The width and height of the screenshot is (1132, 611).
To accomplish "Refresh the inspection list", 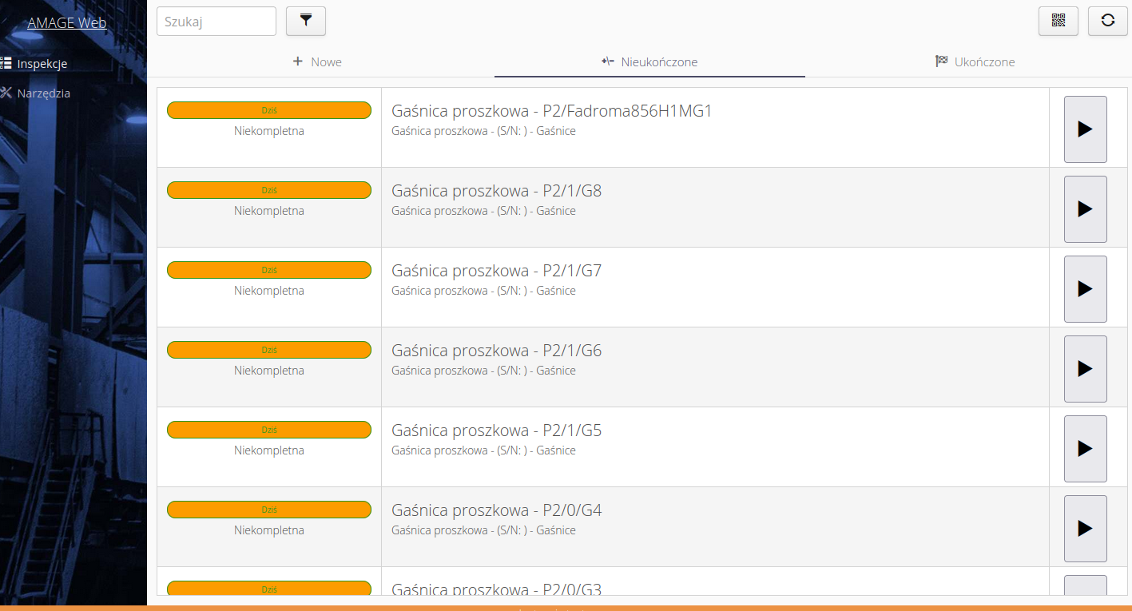I will click(1108, 21).
